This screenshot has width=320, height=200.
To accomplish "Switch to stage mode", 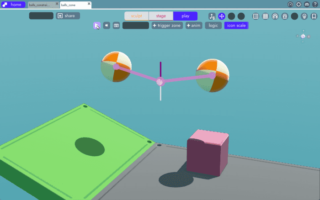I will coord(161,16).
